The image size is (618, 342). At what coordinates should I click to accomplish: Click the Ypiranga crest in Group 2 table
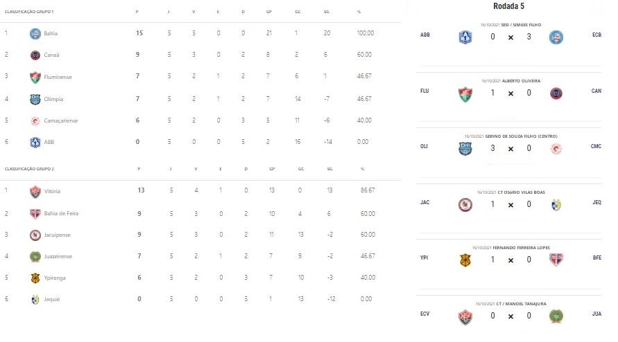35,278
